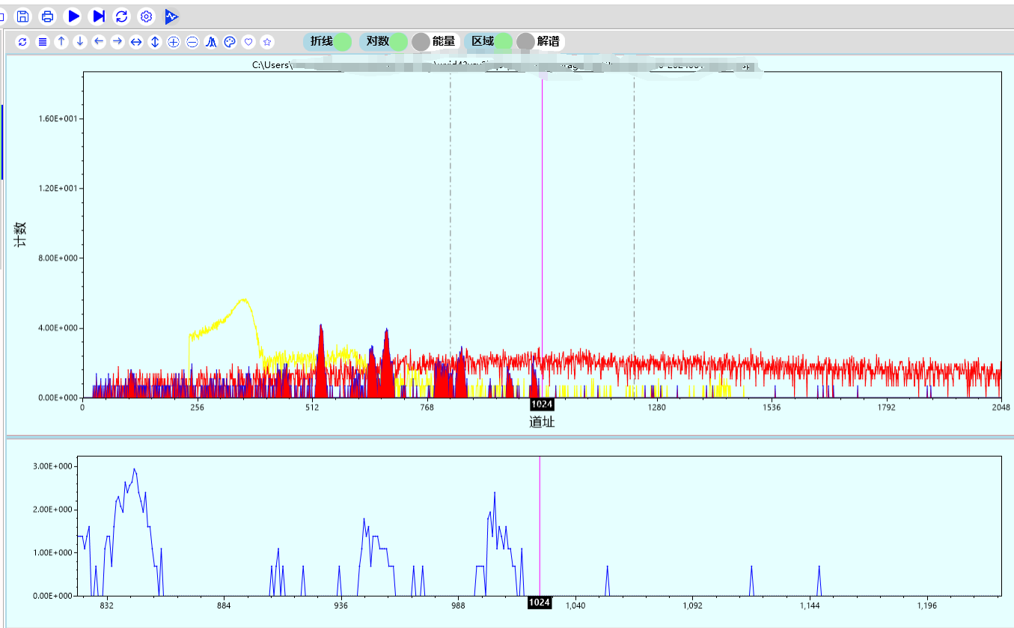
Task: Toggle the 折线 switch
Action: point(328,41)
